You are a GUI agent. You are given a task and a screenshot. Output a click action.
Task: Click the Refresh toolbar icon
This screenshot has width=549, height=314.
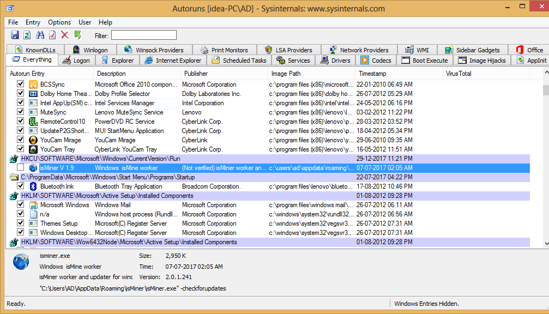pos(27,35)
